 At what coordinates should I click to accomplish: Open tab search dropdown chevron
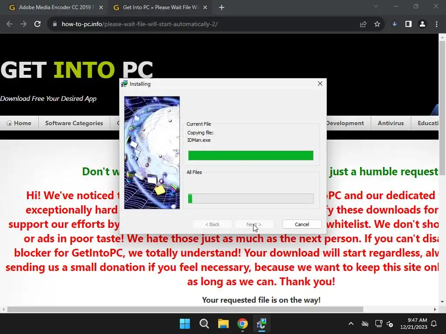click(x=376, y=6)
